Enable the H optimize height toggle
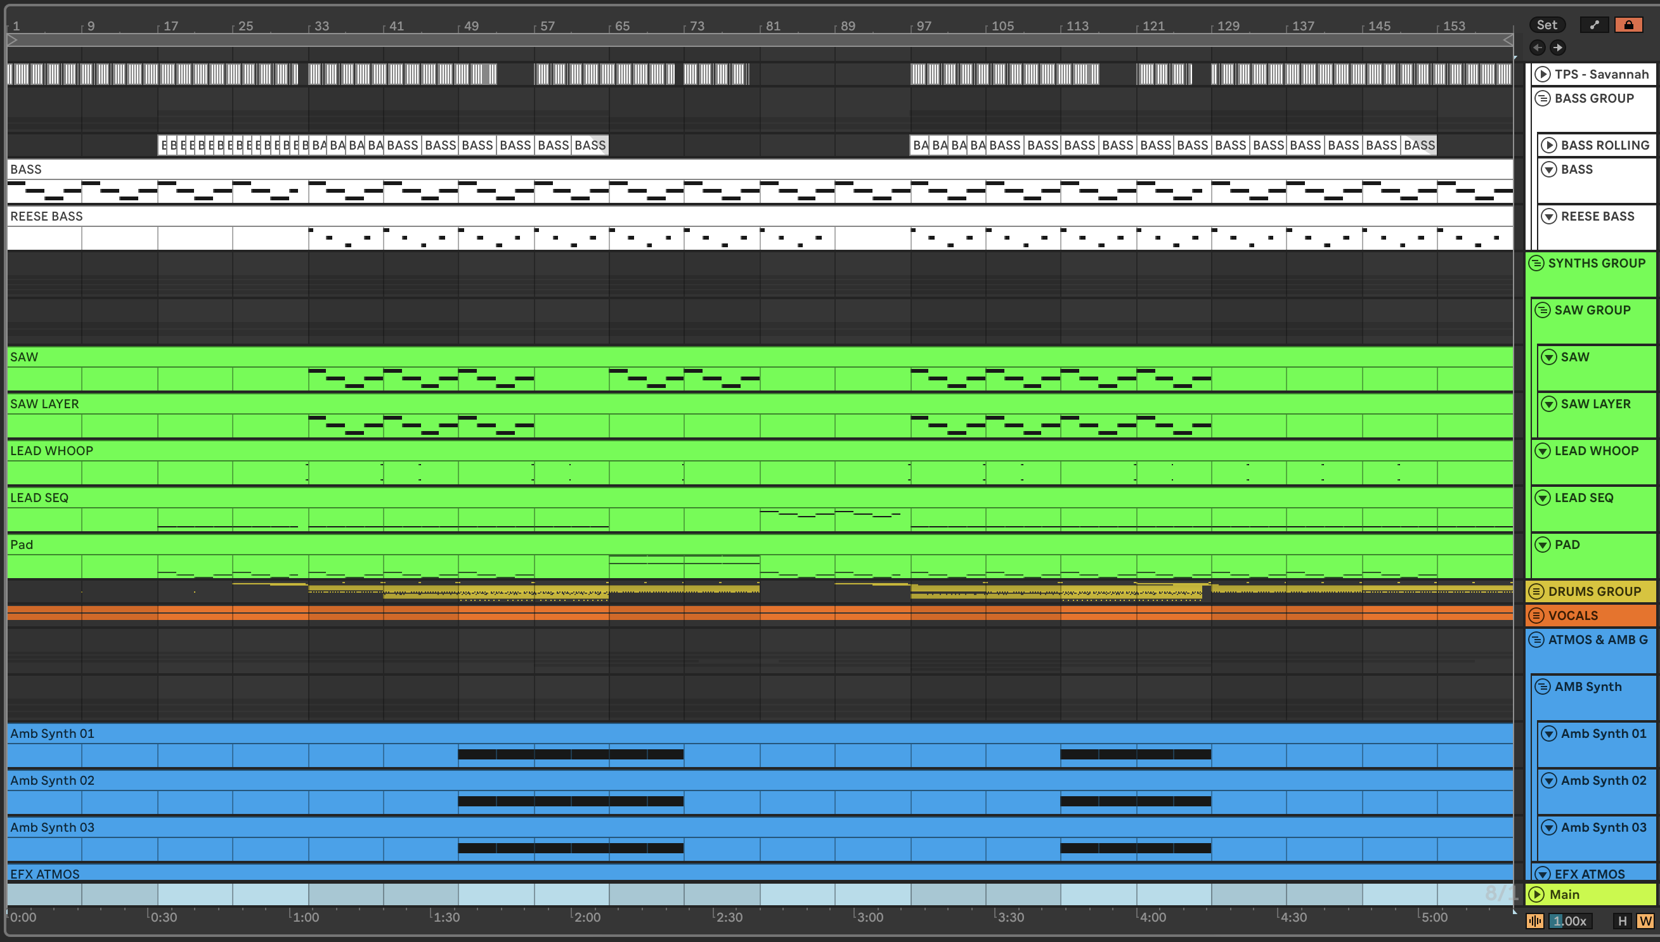This screenshot has width=1660, height=942. [1621, 920]
